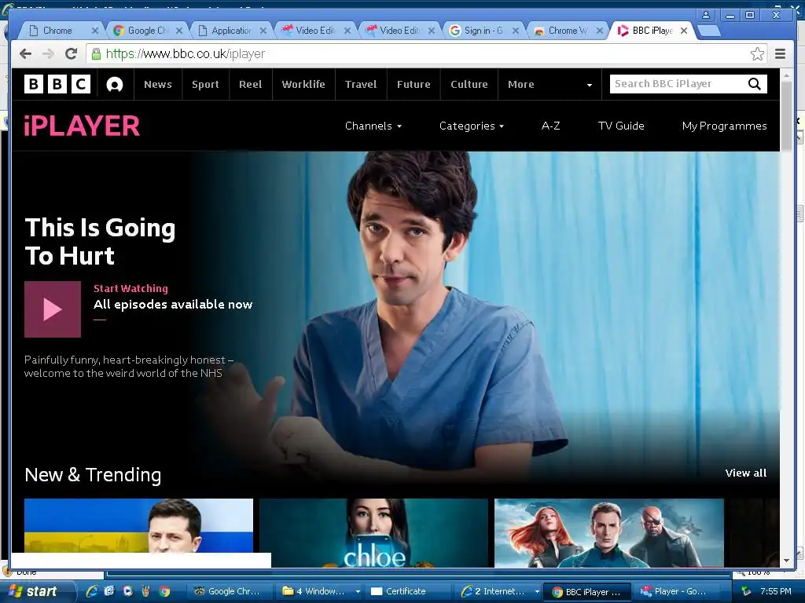Open the A-Z programme list

coord(550,126)
